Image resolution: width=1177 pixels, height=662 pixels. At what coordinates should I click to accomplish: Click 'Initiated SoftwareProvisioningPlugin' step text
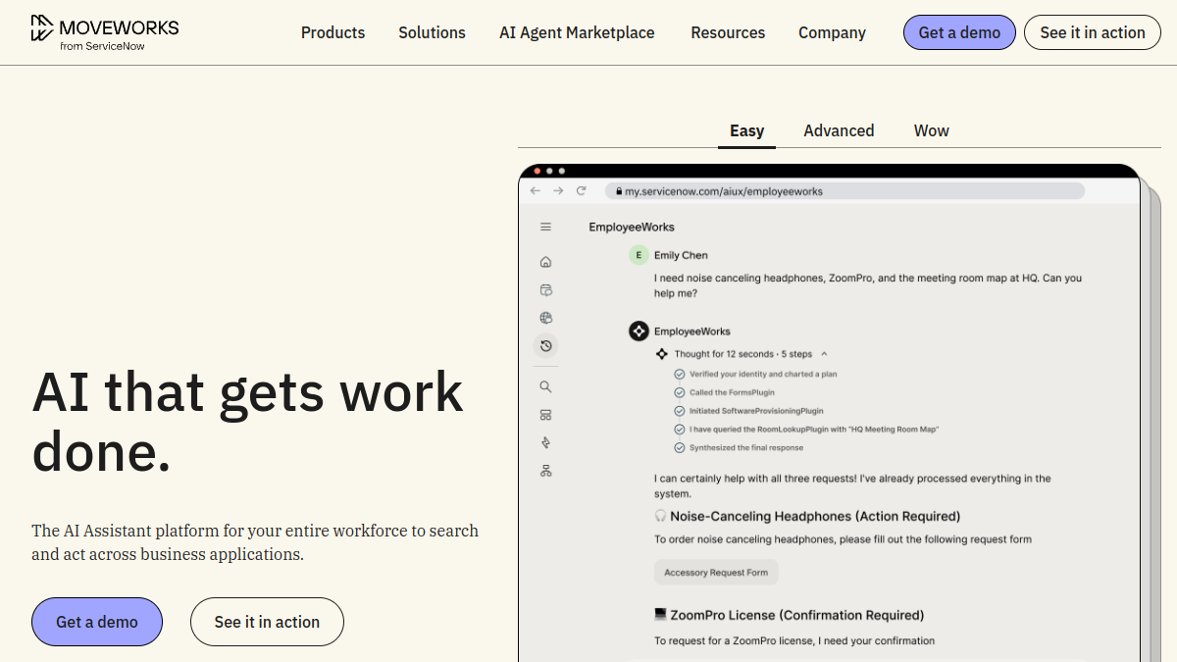[756, 411]
